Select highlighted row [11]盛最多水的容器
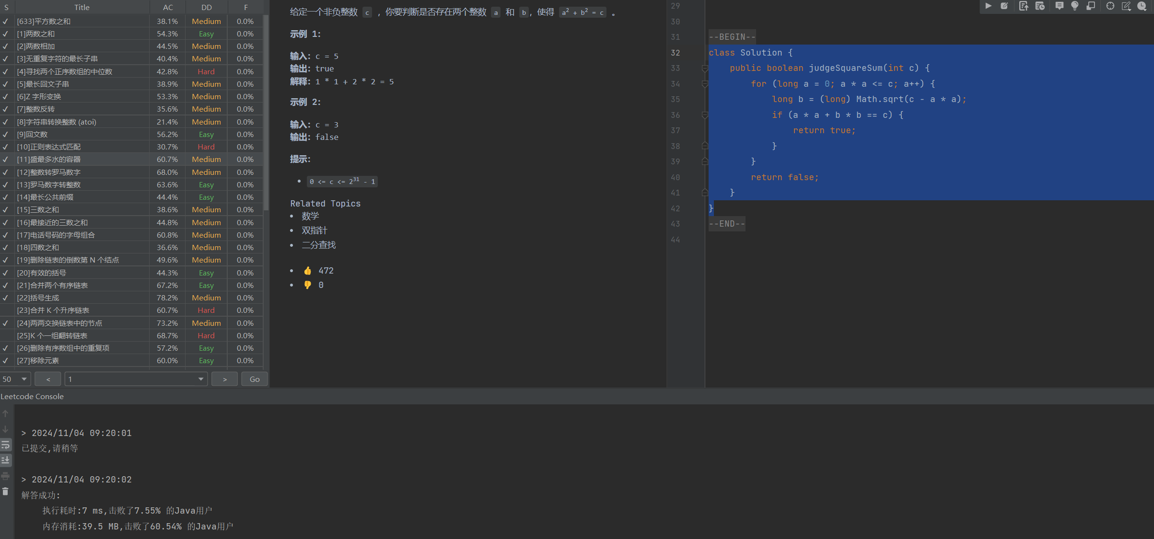Image resolution: width=1154 pixels, height=539 pixels. (x=131, y=159)
